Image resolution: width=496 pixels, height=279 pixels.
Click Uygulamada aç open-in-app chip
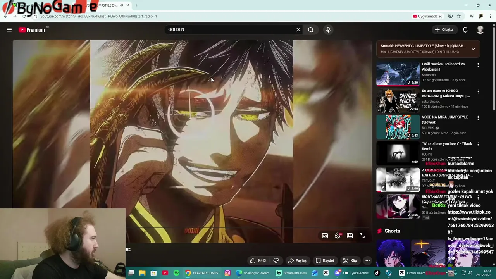(427, 16)
